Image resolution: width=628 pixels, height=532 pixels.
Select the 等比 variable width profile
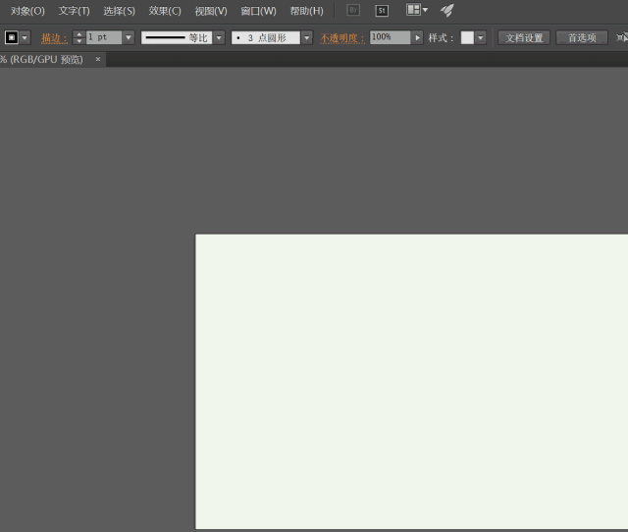click(177, 37)
